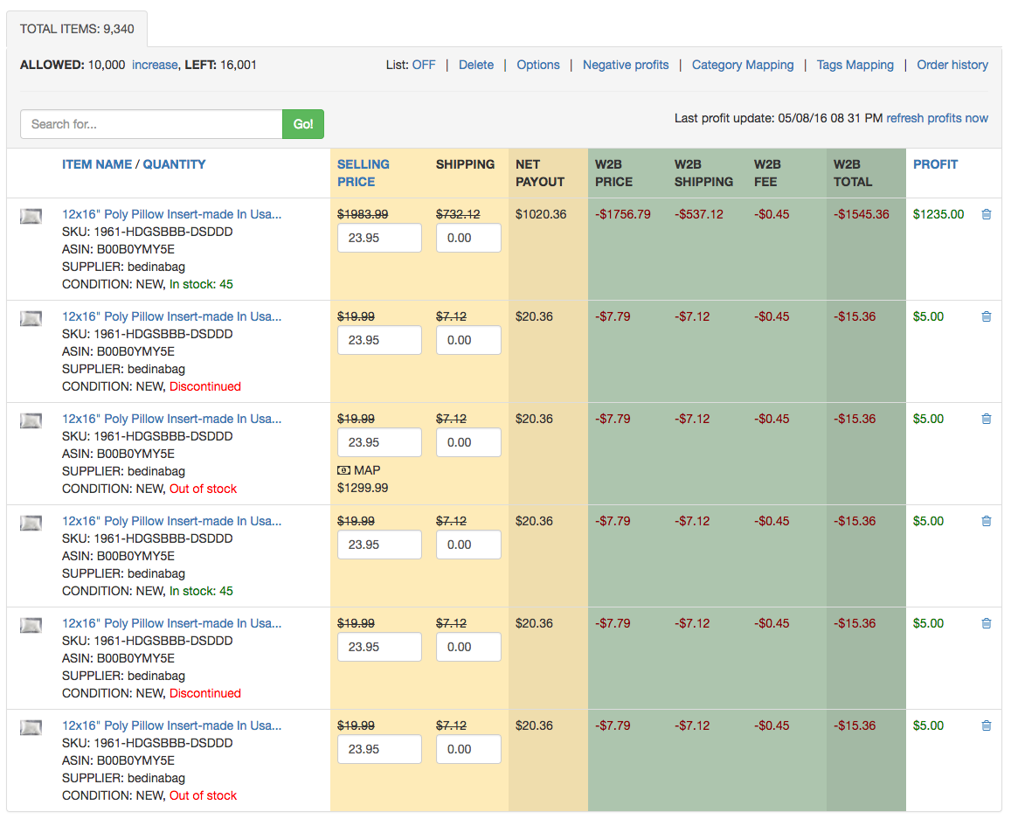Open Tags Mapping
Screen dimensions: 1011x819
tap(855, 65)
